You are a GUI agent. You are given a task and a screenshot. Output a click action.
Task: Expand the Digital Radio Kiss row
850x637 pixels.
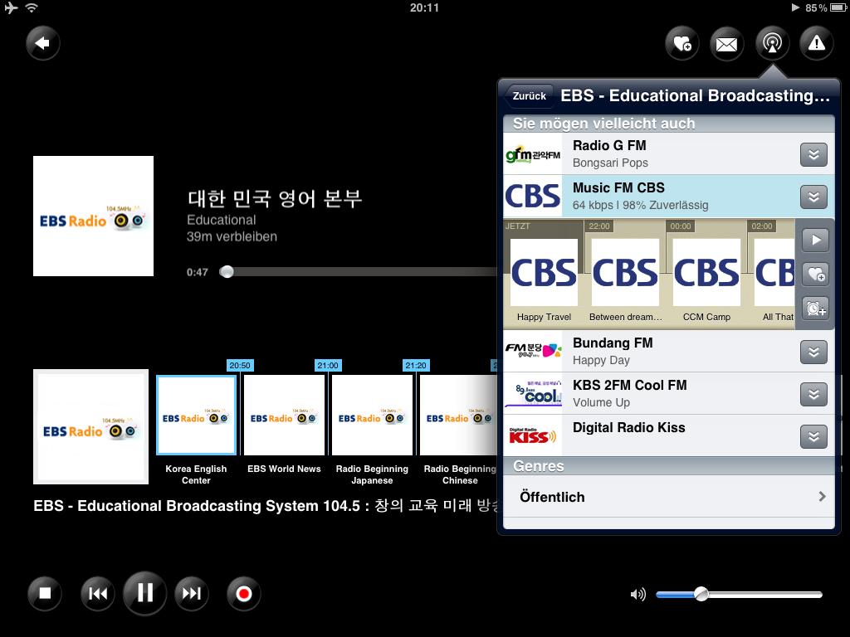click(813, 436)
